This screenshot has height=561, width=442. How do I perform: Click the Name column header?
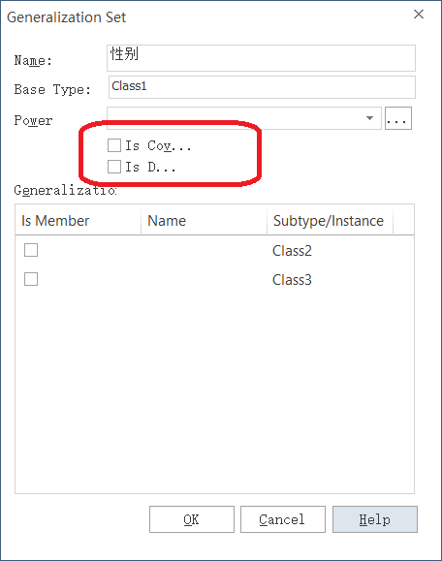(204, 220)
